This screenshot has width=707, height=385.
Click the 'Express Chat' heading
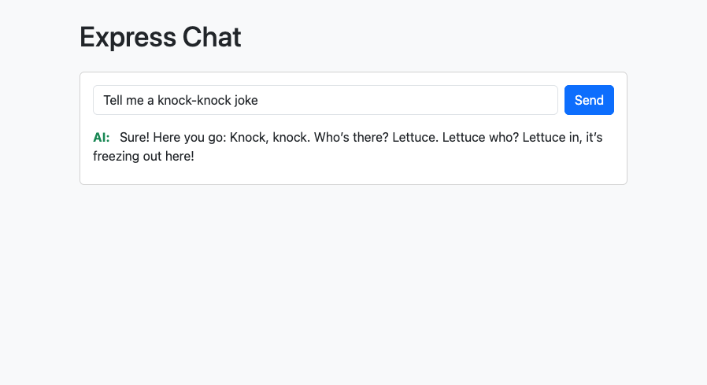(x=161, y=37)
